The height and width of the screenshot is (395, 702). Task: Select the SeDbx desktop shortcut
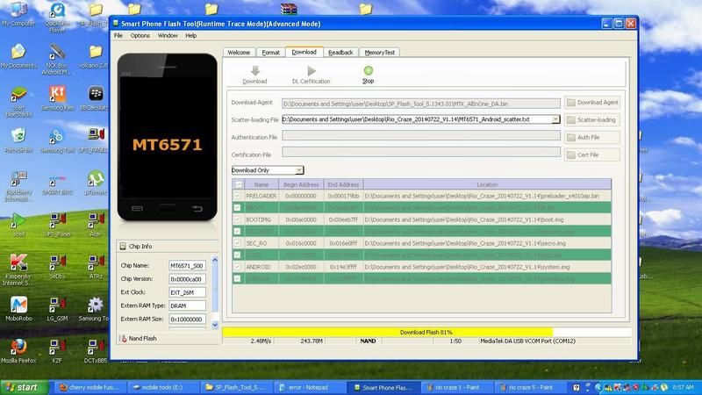click(x=57, y=267)
